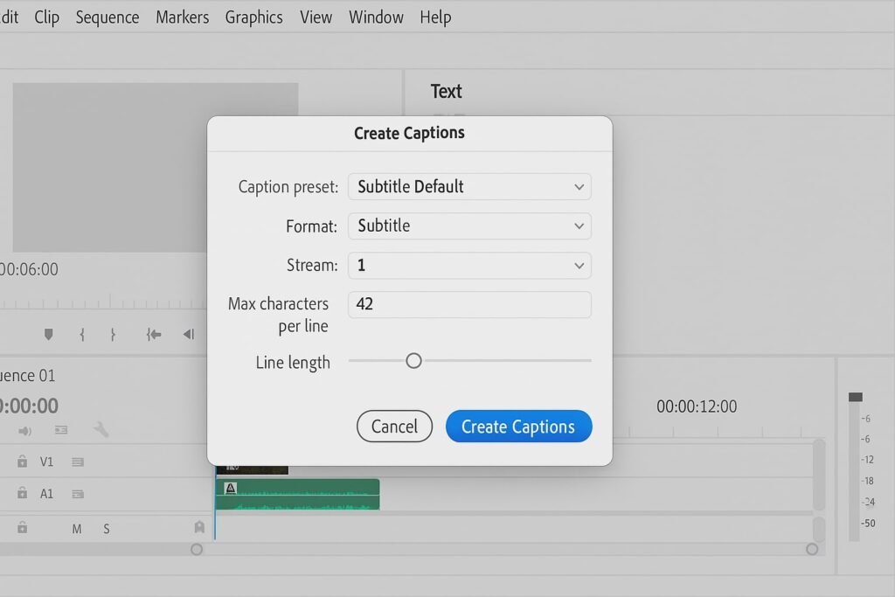Image resolution: width=895 pixels, height=597 pixels.
Task: Click the Line length slider handle
Action: click(413, 360)
